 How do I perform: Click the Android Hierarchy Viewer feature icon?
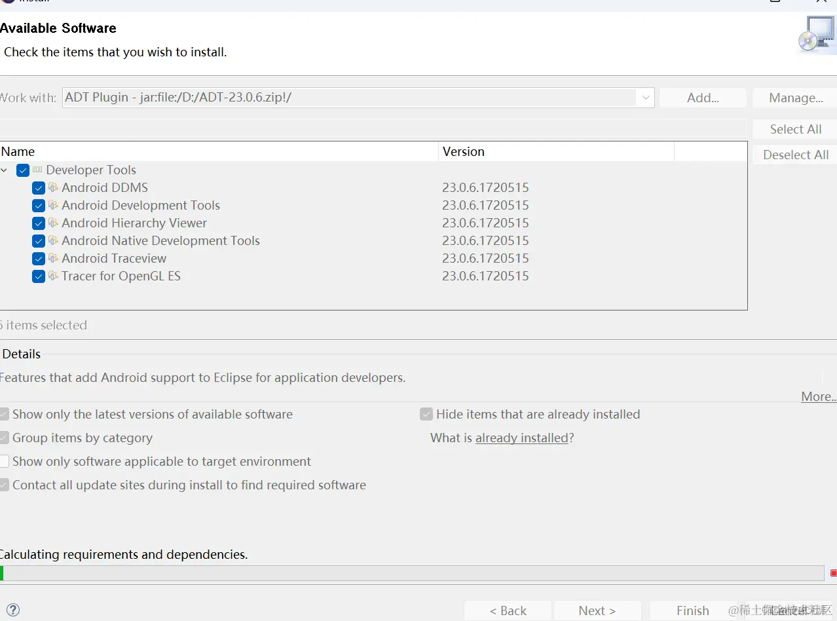point(53,223)
